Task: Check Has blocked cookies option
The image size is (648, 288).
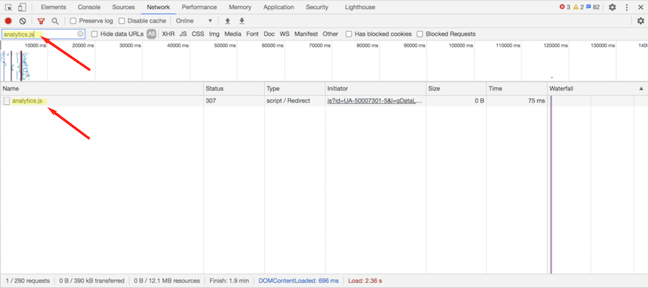Action: coord(349,34)
